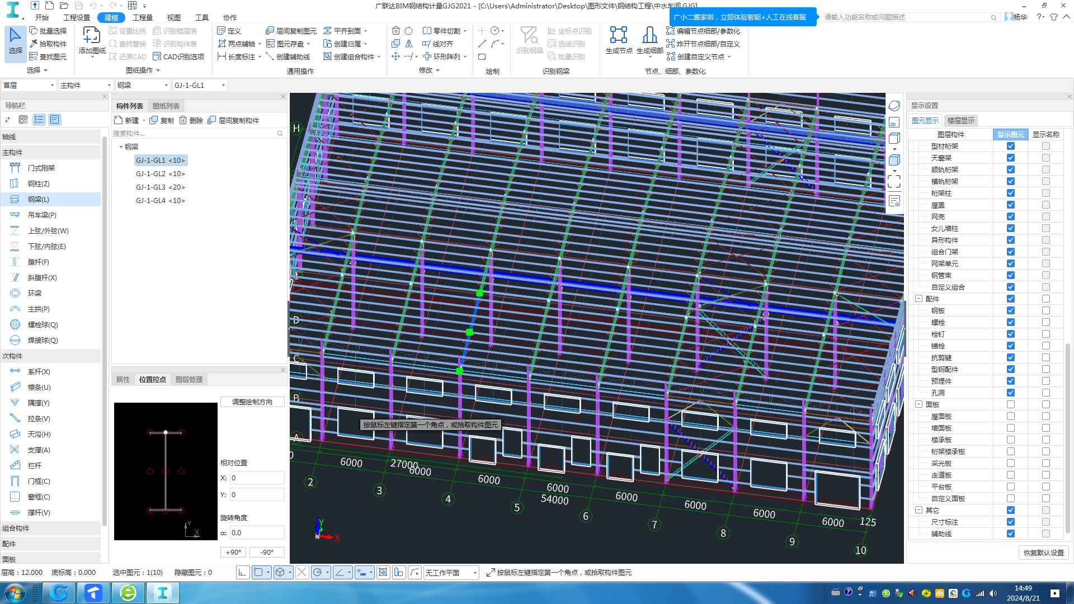The image size is (1074, 604).
Task: Collapse the 钢梁 tree node
Action: tap(121, 147)
